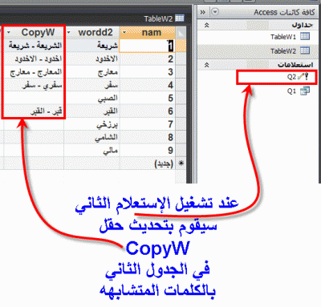Click the wordd2 cell برزخي
Screen dimensions: 321x307
(x=92, y=124)
